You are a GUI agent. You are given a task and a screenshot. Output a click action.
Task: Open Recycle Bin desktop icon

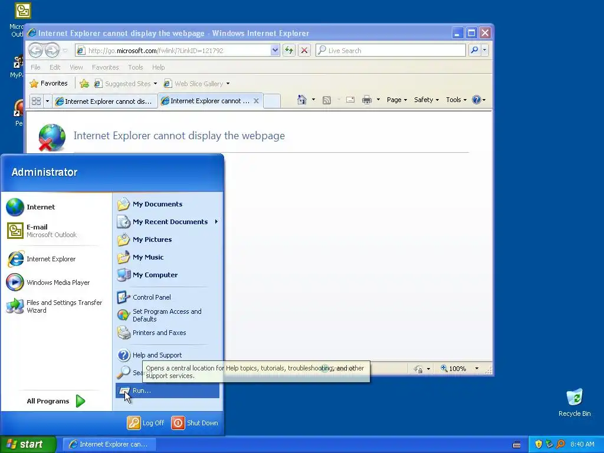(575, 402)
